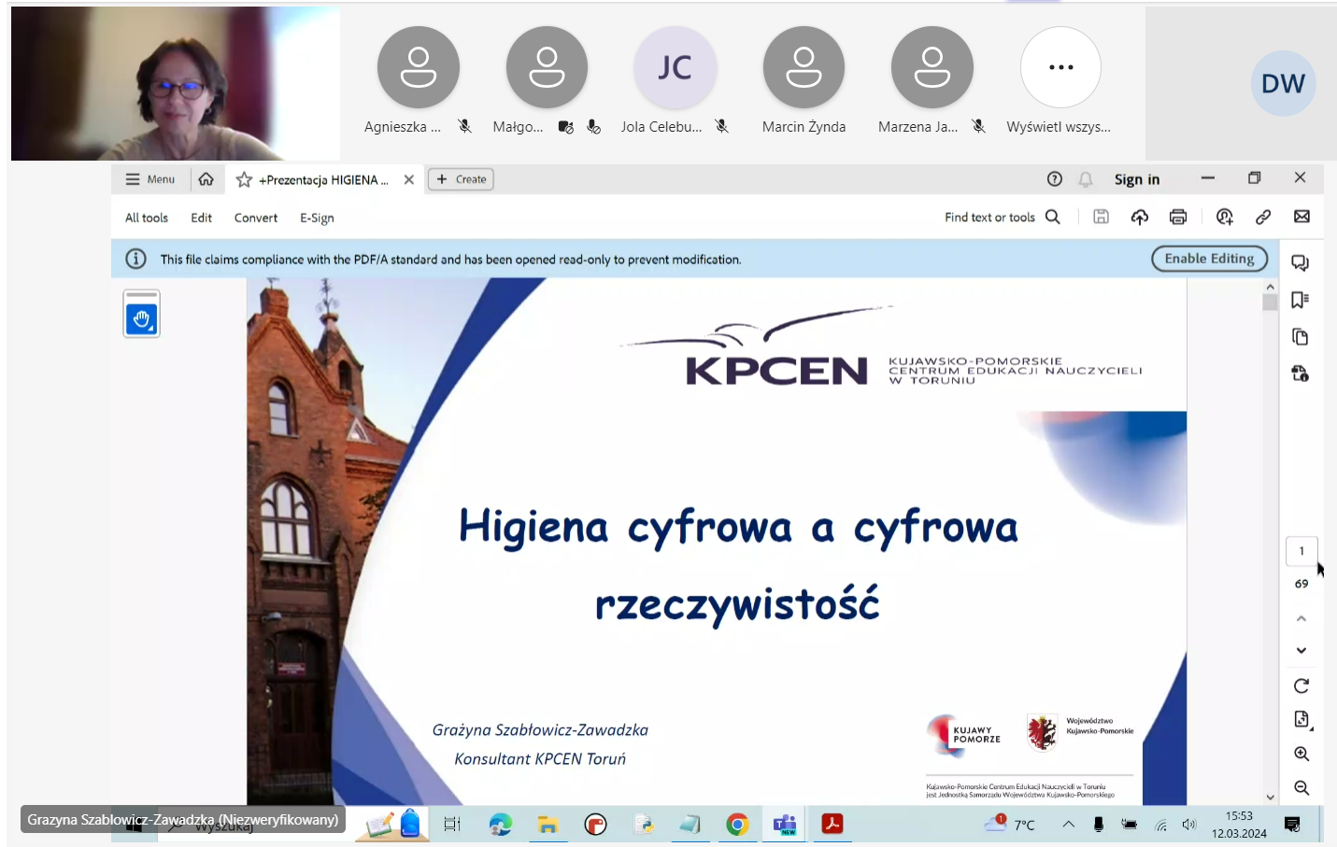
Task: Click the presenter webcam video tile
Action: click(x=176, y=83)
